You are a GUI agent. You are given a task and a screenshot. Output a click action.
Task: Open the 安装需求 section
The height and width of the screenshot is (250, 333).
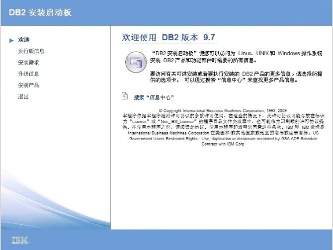(x=28, y=63)
